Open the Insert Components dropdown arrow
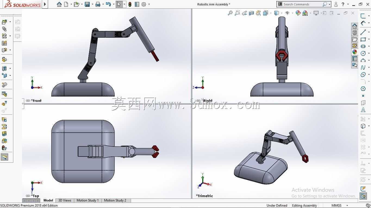The image size is (371, 208). pyautogui.click(x=10, y=22)
